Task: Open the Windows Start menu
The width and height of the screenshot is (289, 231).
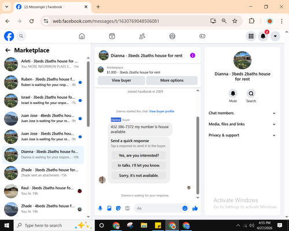Action: pos(7,225)
